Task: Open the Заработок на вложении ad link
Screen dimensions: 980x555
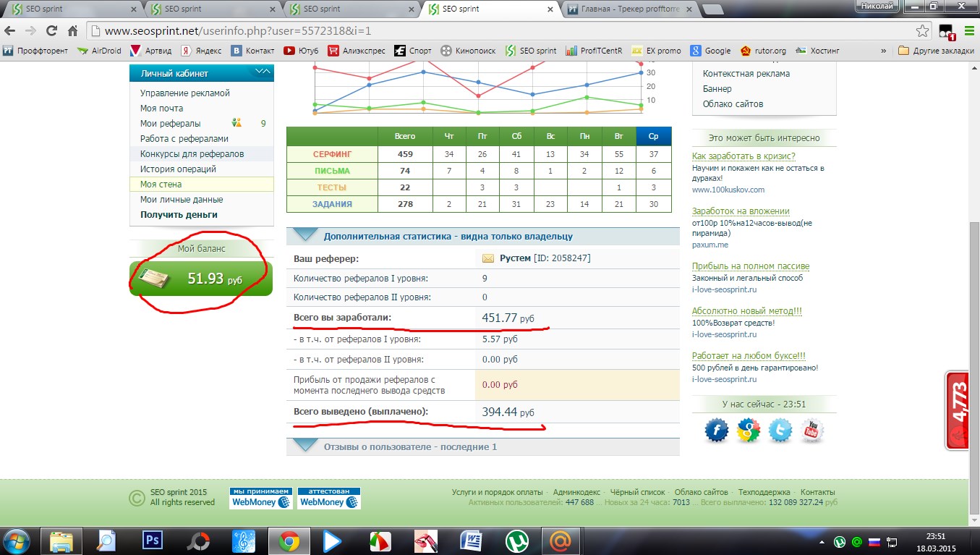Action: pyautogui.click(x=741, y=211)
